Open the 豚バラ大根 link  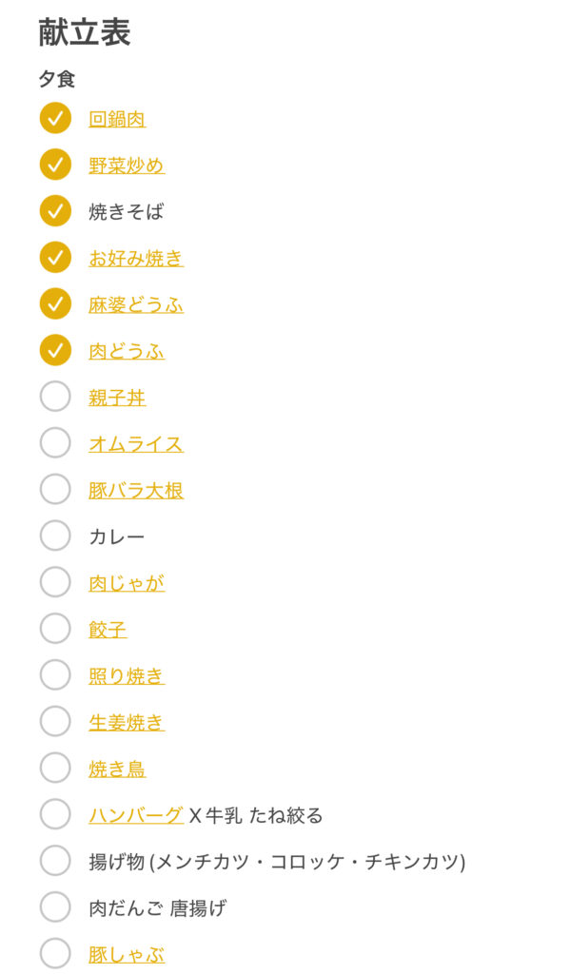[x=136, y=490]
